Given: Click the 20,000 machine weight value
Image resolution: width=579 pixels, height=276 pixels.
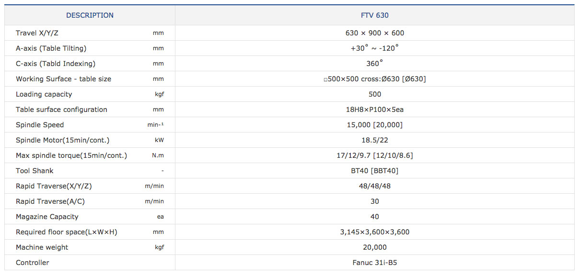Looking at the screenshot, I should coord(374,247).
